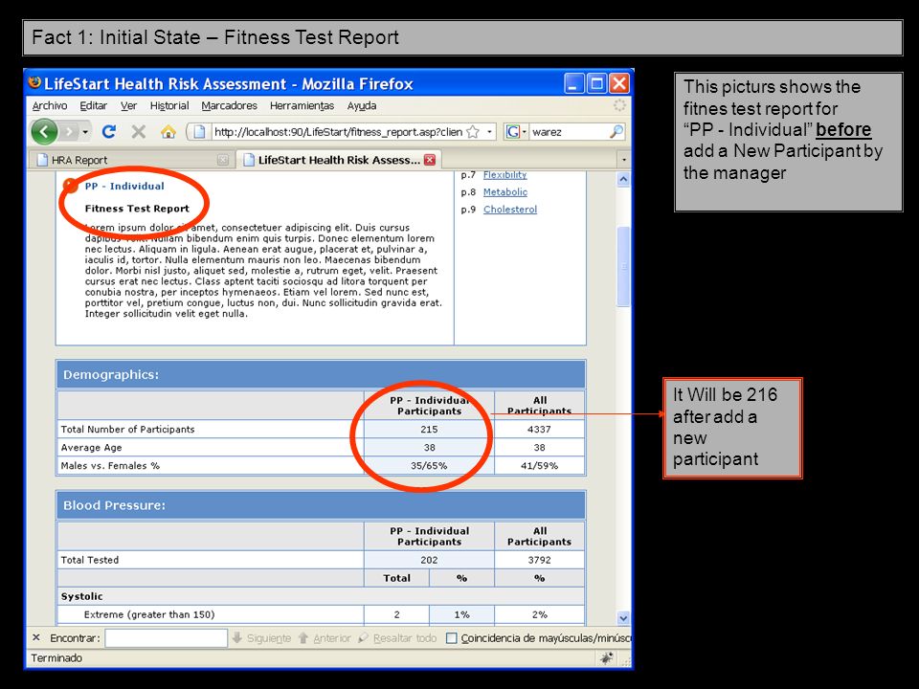Click the 4337 all participants cell

[539, 429]
